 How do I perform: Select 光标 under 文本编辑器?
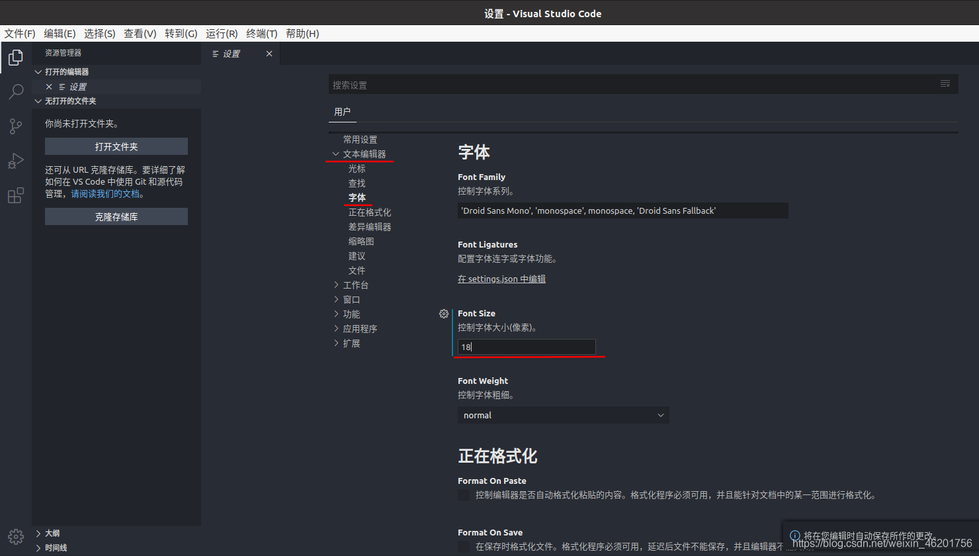click(357, 169)
